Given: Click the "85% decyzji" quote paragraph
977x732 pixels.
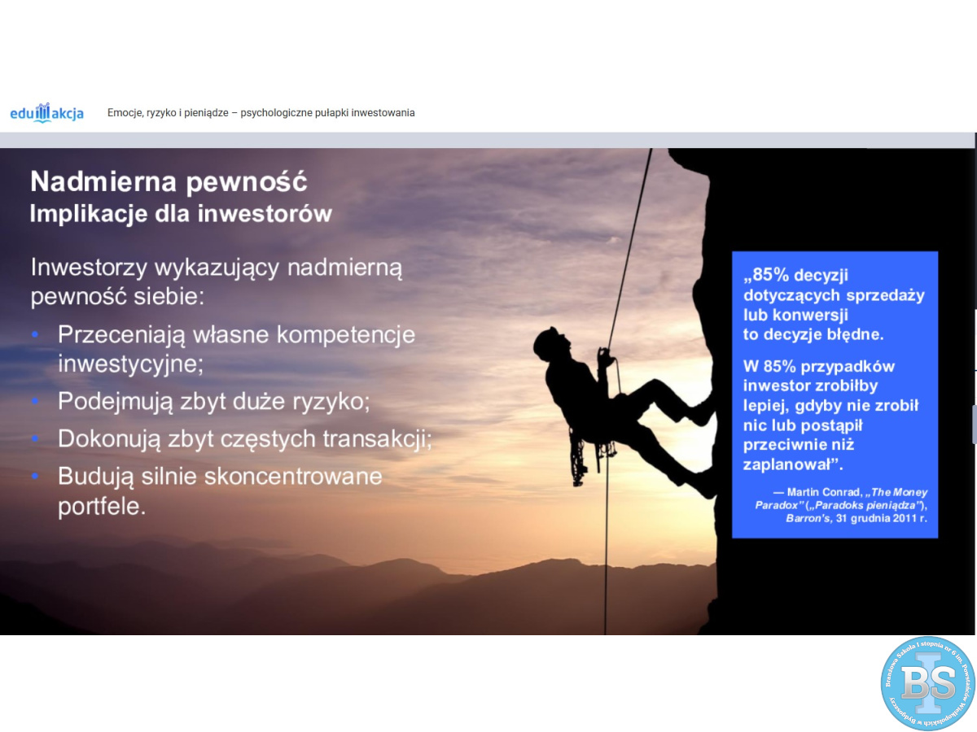Looking at the screenshot, I should click(x=833, y=305).
